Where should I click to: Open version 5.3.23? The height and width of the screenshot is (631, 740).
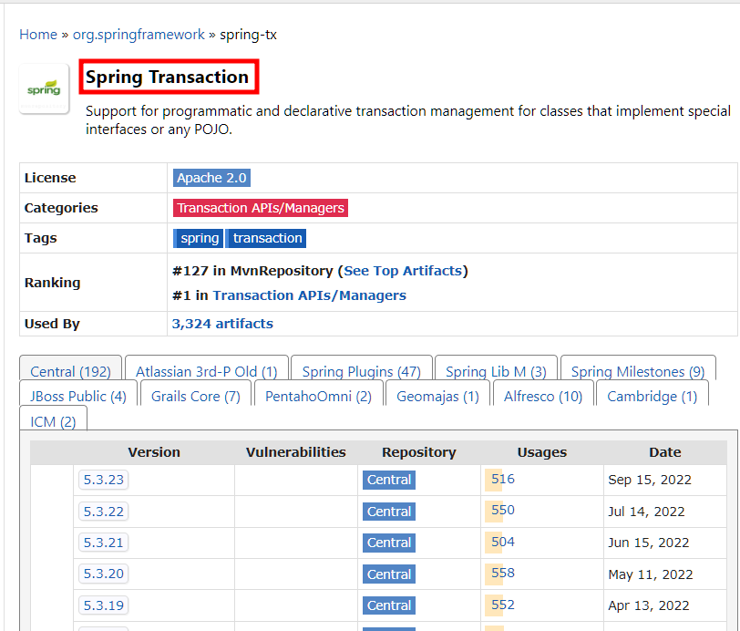[x=103, y=480]
